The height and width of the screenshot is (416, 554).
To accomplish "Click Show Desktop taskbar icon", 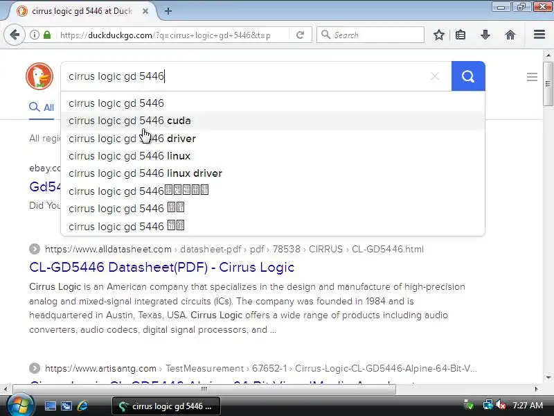I will click(x=50, y=406).
